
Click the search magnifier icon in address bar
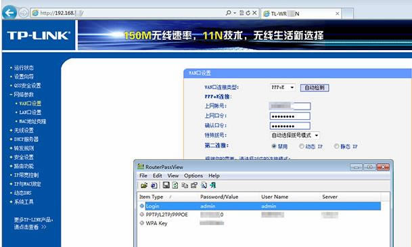pos(229,13)
